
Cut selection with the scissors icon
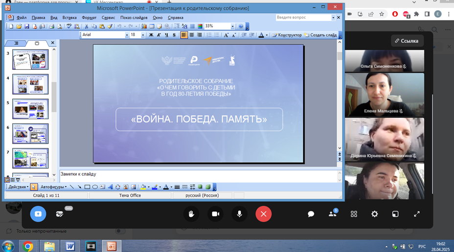pos(86,26)
